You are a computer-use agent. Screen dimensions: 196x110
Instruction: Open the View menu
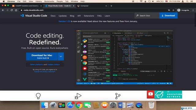31,1
